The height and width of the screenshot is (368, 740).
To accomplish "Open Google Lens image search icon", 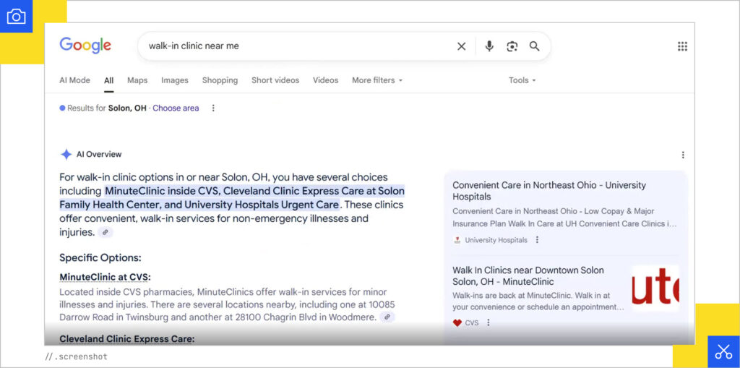I will 512,46.
